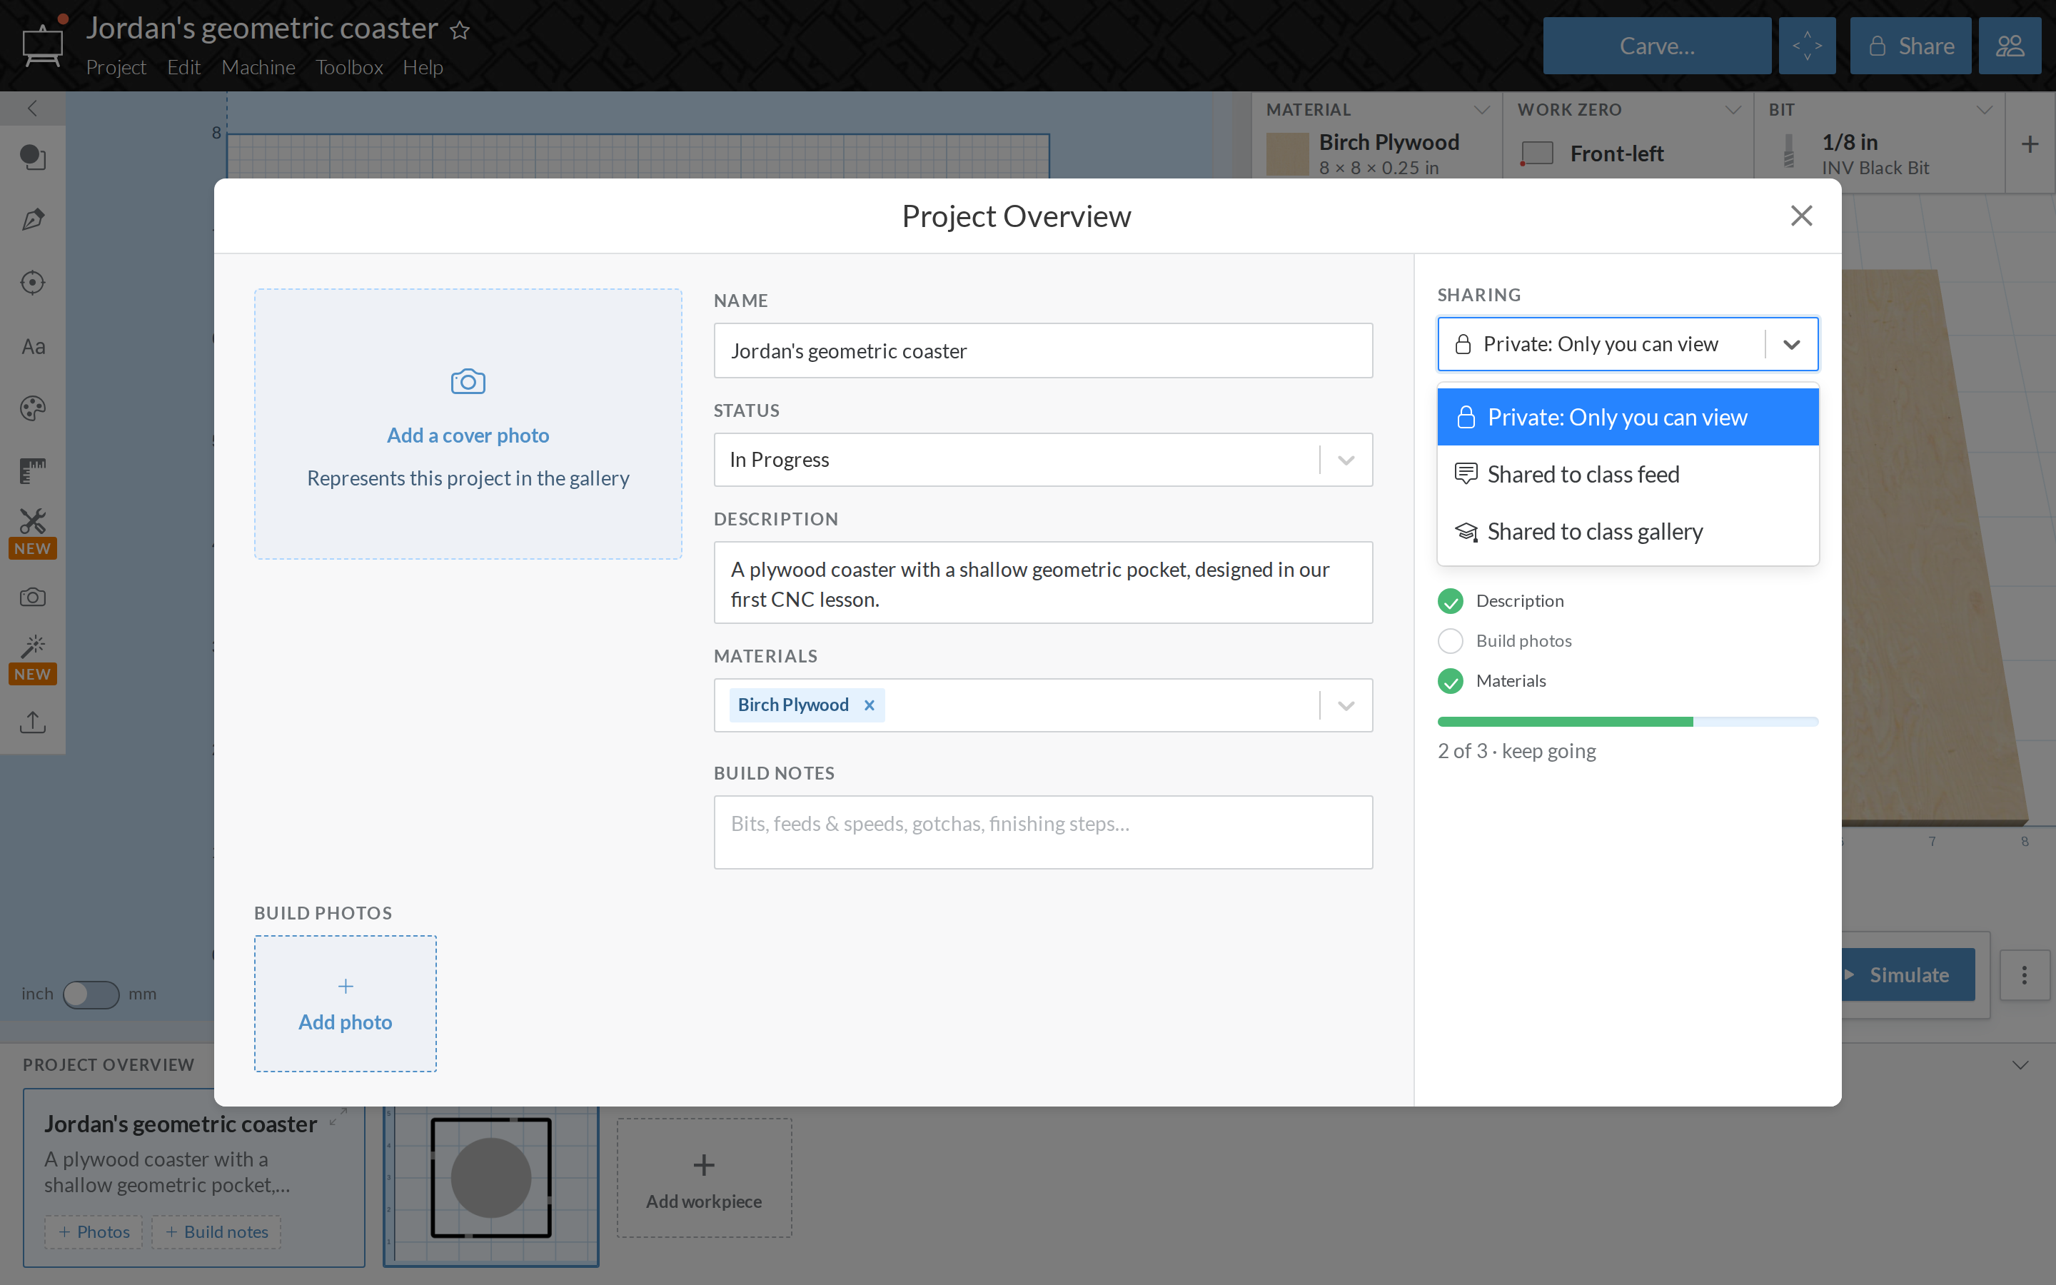Open the Machine menu
This screenshot has height=1285, width=2056.
click(x=258, y=67)
